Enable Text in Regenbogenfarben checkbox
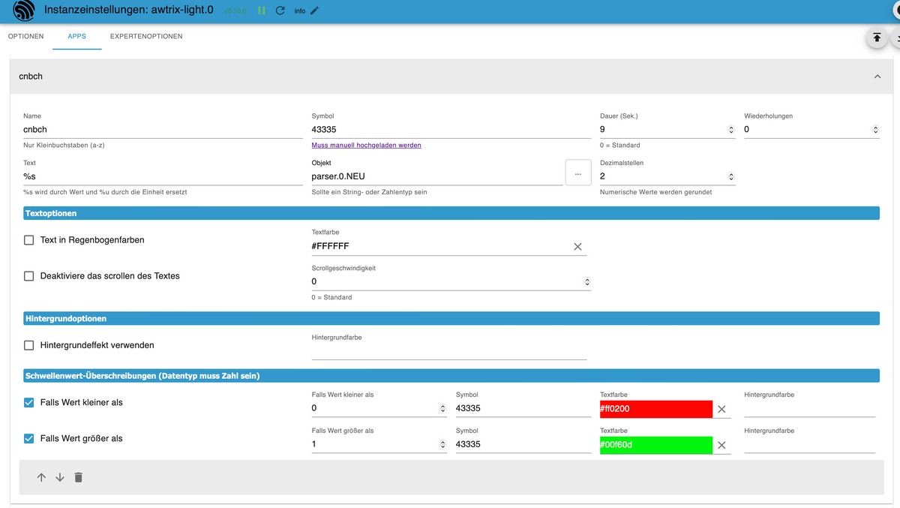Viewport: 900px width, 508px height. point(29,240)
